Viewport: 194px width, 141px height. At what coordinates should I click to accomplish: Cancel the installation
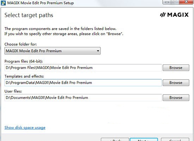(175, 140)
